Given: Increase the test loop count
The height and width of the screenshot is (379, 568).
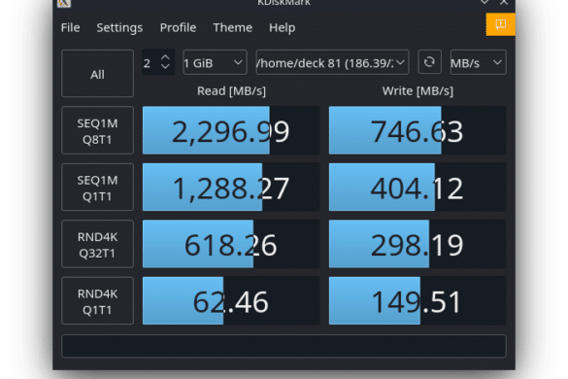Looking at the screenshot, I should (x=166, y=57).
